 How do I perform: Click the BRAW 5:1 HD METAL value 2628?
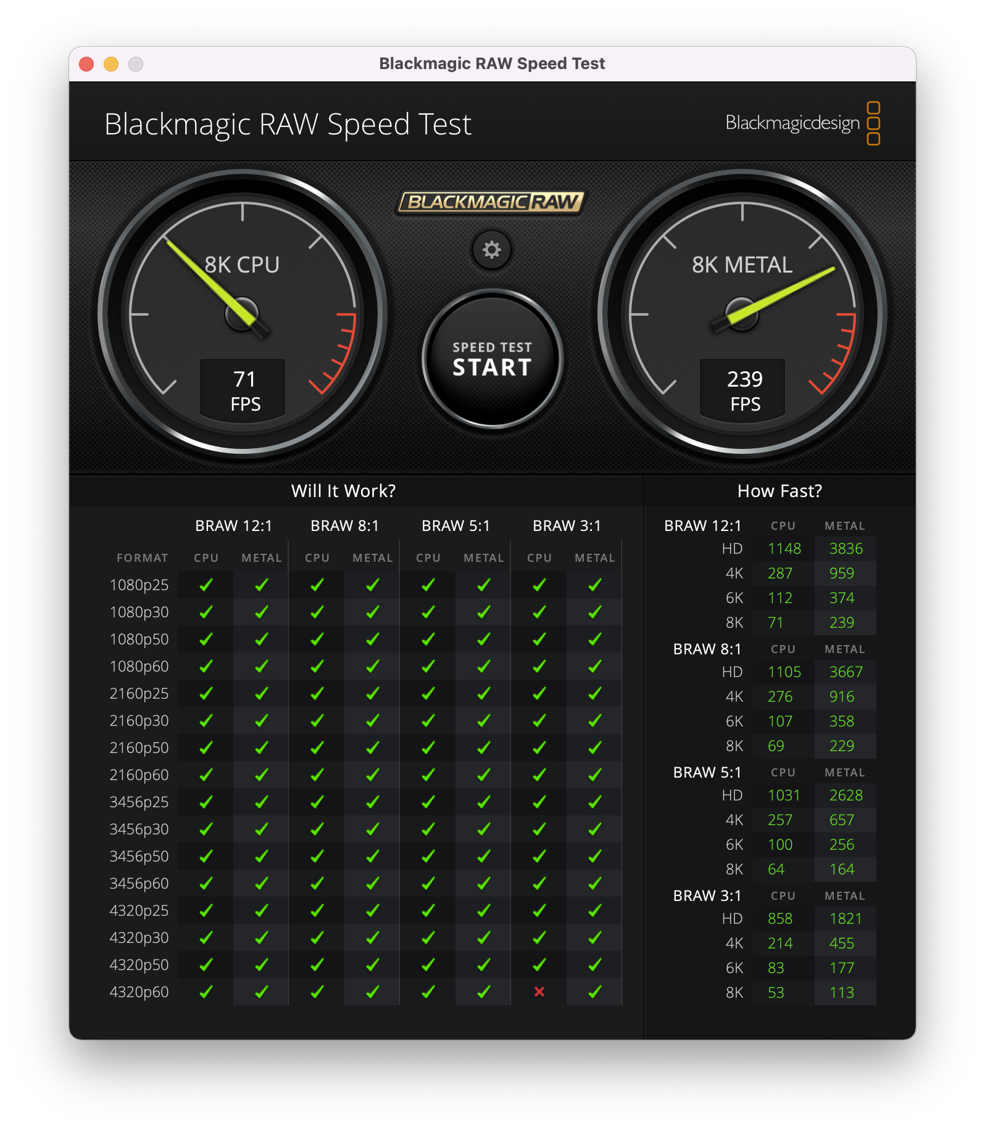846,796
